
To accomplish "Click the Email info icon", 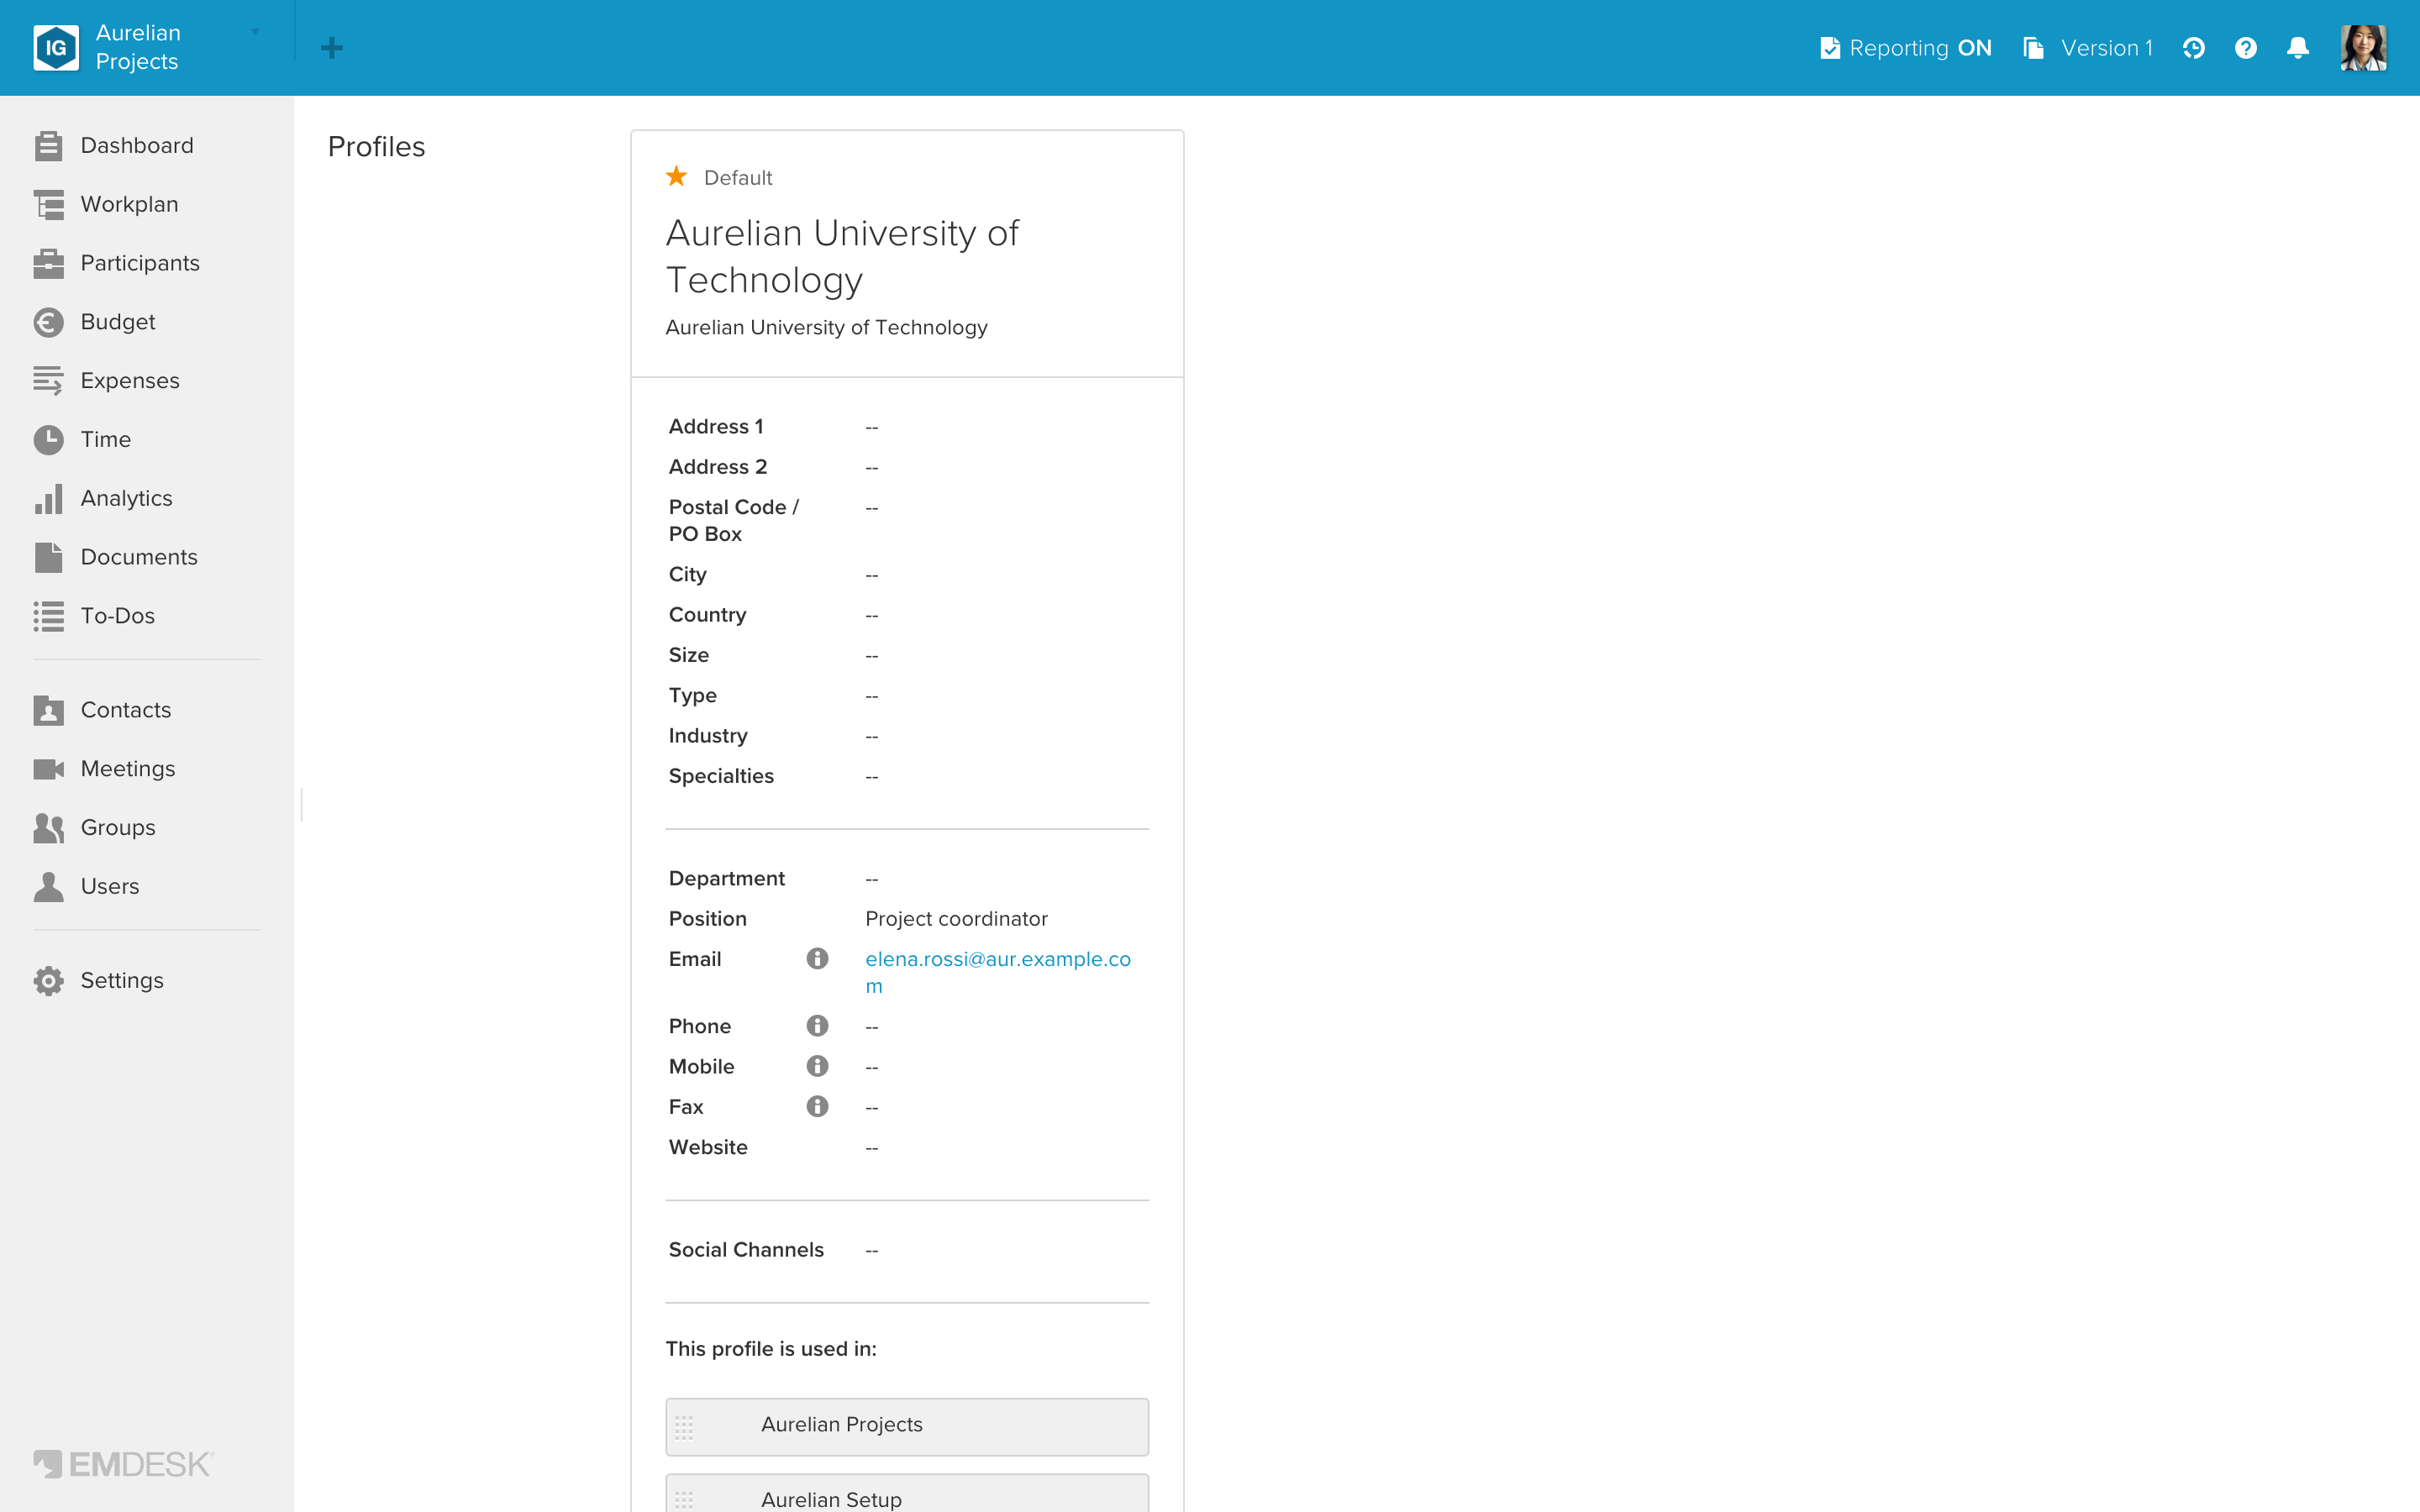I will 817,959.
